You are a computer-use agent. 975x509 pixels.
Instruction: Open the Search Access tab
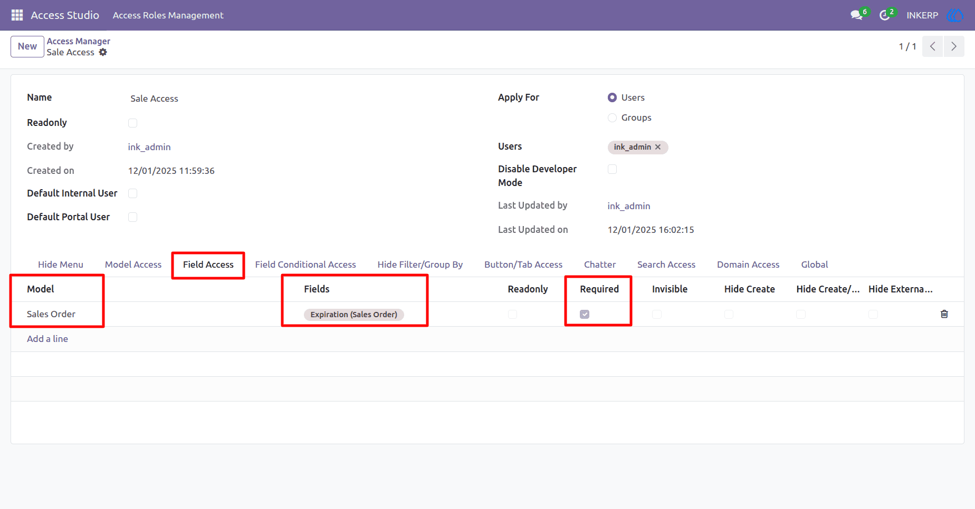click(666, 265)
